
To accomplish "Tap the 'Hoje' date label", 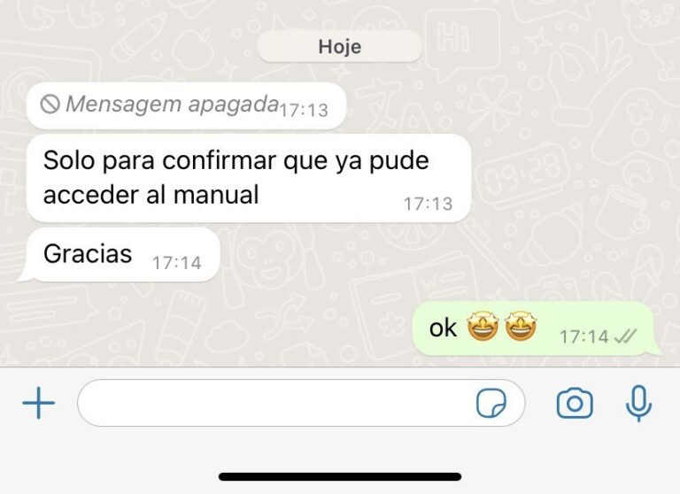I will [340, 46].
